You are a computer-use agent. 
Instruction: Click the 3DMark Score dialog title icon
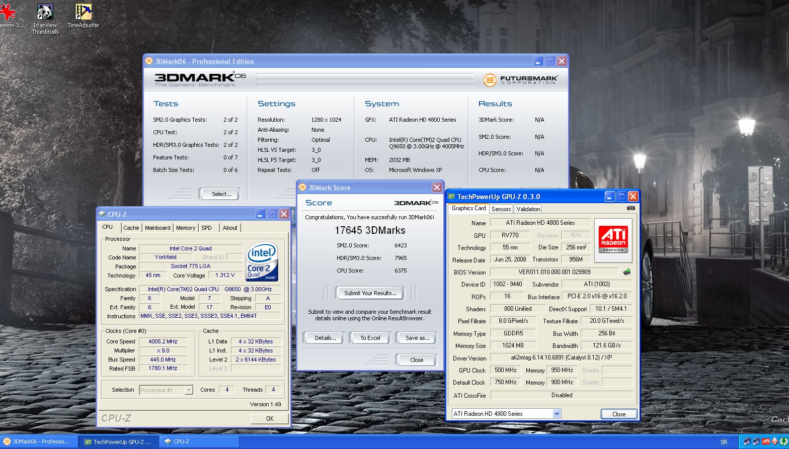coord(303,188)
